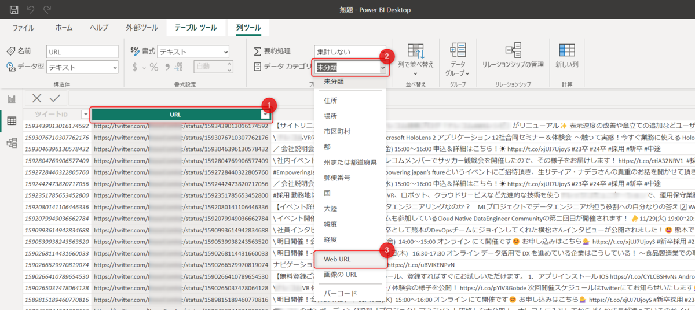Choose 州または都道府県 in the category list
This screenshot has height=310, width=695.
[x=352, y=163]
